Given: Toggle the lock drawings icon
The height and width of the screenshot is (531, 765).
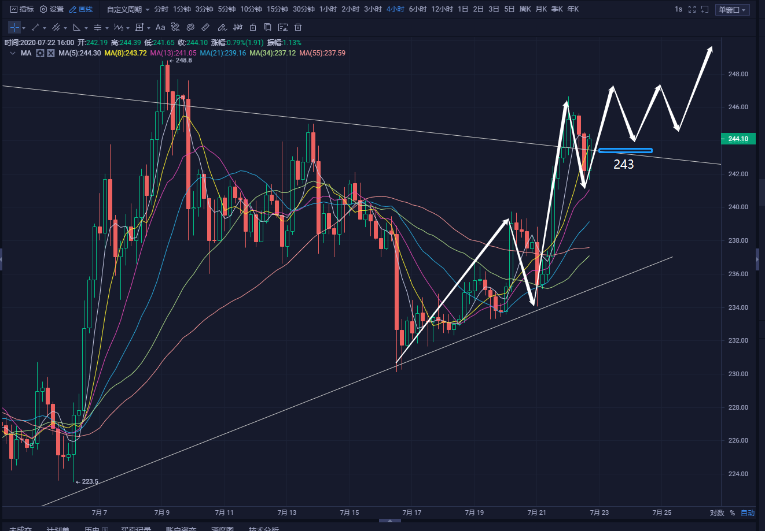Looking at the screenshot, I should [x=253, y=27].
